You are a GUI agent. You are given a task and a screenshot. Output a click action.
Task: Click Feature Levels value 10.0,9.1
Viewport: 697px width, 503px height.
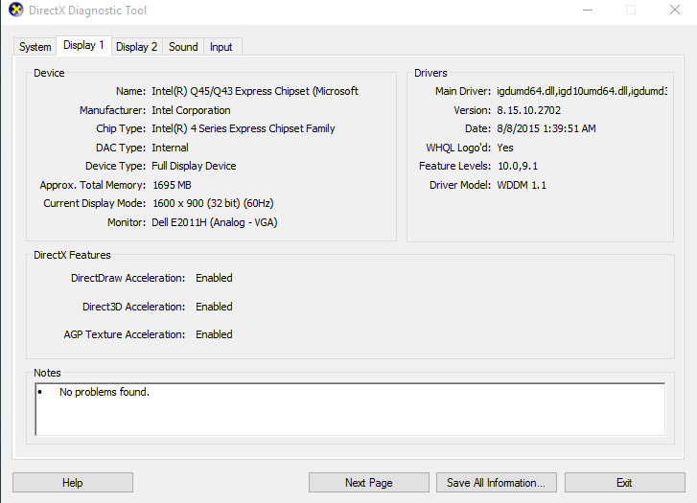click(518, 166)
